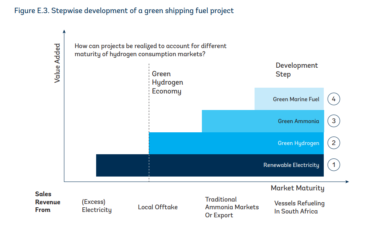The width and height of the screenshot is (373, 225).
Task: Select Vessels Refueling In South Africa text
Action: (x=299, y=207)
